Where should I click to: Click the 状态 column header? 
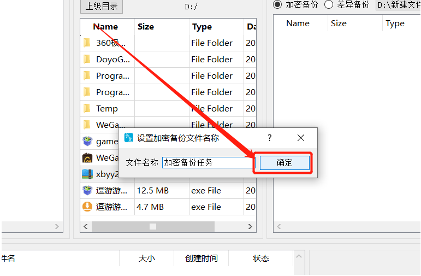pyautogui.click(x=260, y=259)
